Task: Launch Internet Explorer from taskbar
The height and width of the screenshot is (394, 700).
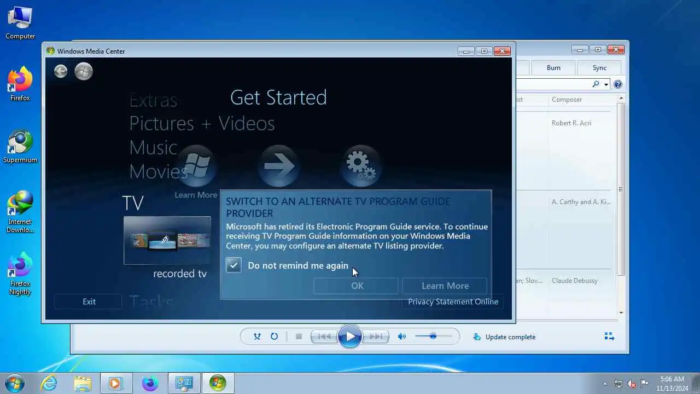Action: pyautogui.click(x=49, y=383)
